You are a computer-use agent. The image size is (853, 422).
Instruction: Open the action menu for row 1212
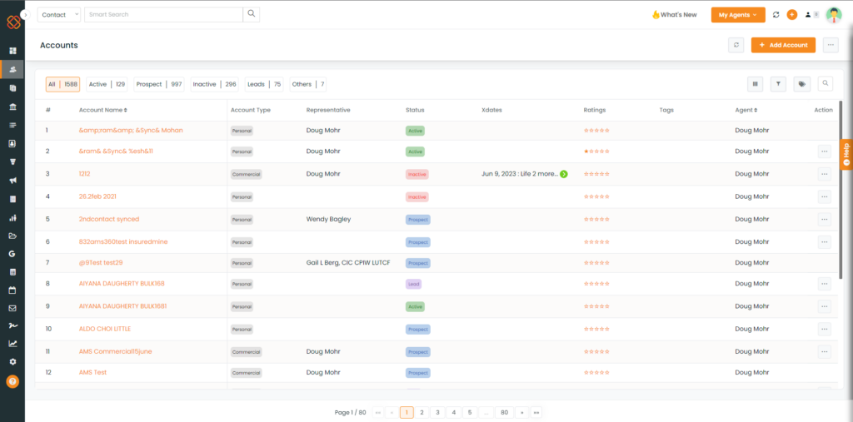click(824, 174)
